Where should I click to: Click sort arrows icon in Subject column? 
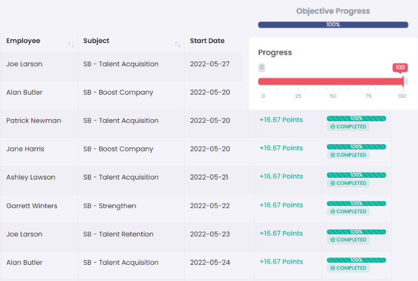178,44
